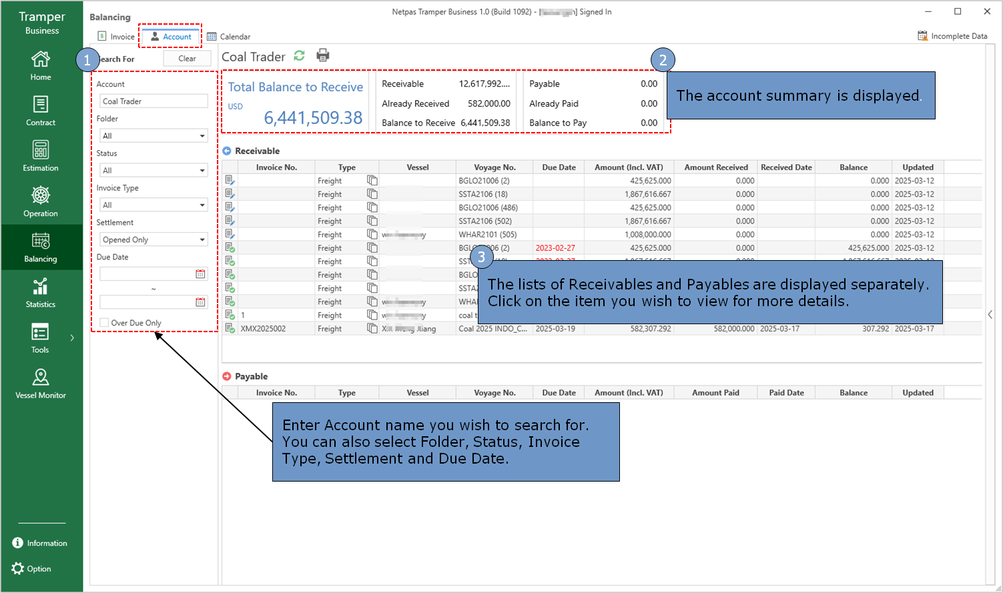
Task: Switch to the Invoice tab
Action: click(x=116, y=37)
